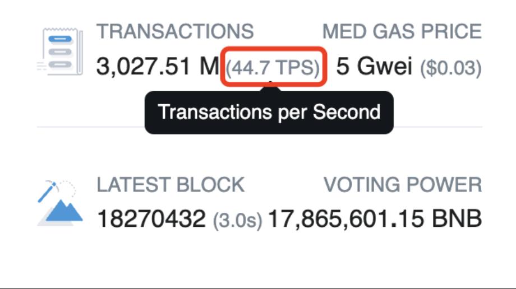
Task: Click the word Gwei
Action: [385, 67]
